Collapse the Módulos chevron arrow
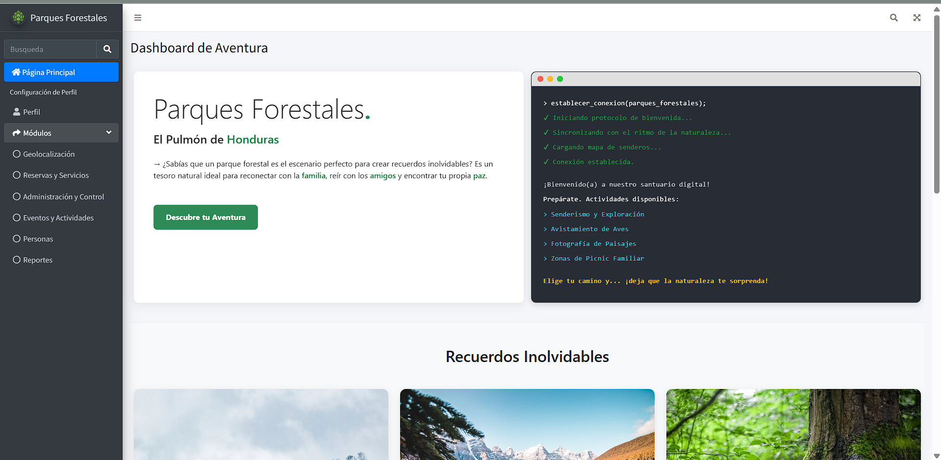 (x=109, y=132)
